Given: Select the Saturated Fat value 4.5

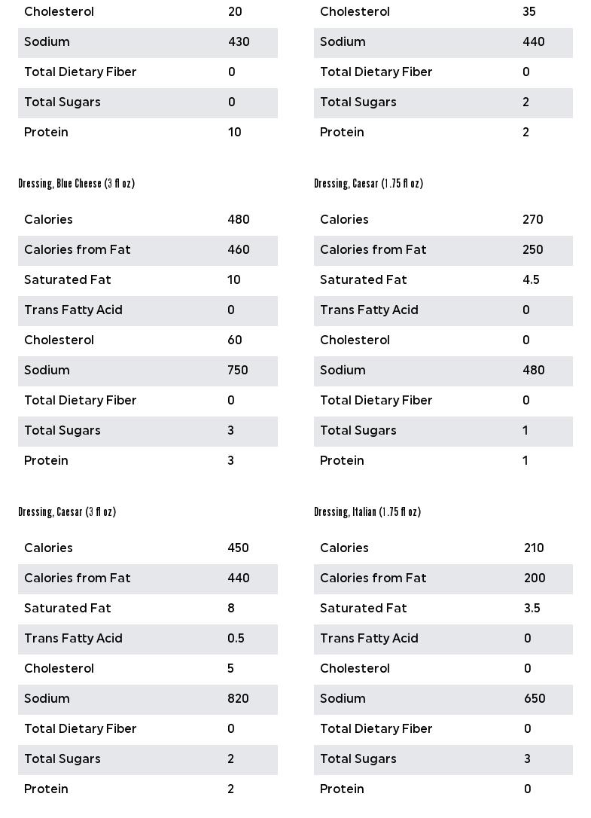Looking at the screenshot, I should (531, 280).
